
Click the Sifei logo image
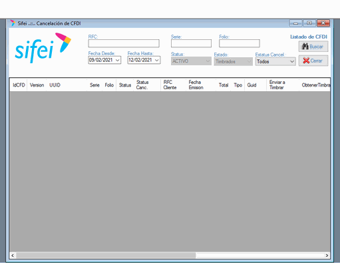pyautogui.click(x=43, y=48)
